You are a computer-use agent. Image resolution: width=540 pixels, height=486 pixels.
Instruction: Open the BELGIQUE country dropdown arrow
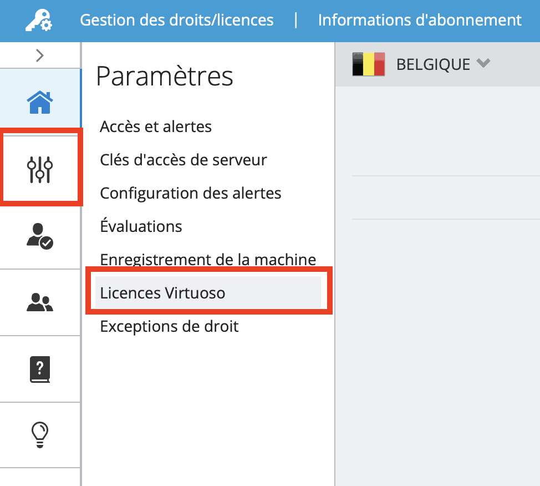(x=483, y=63)
